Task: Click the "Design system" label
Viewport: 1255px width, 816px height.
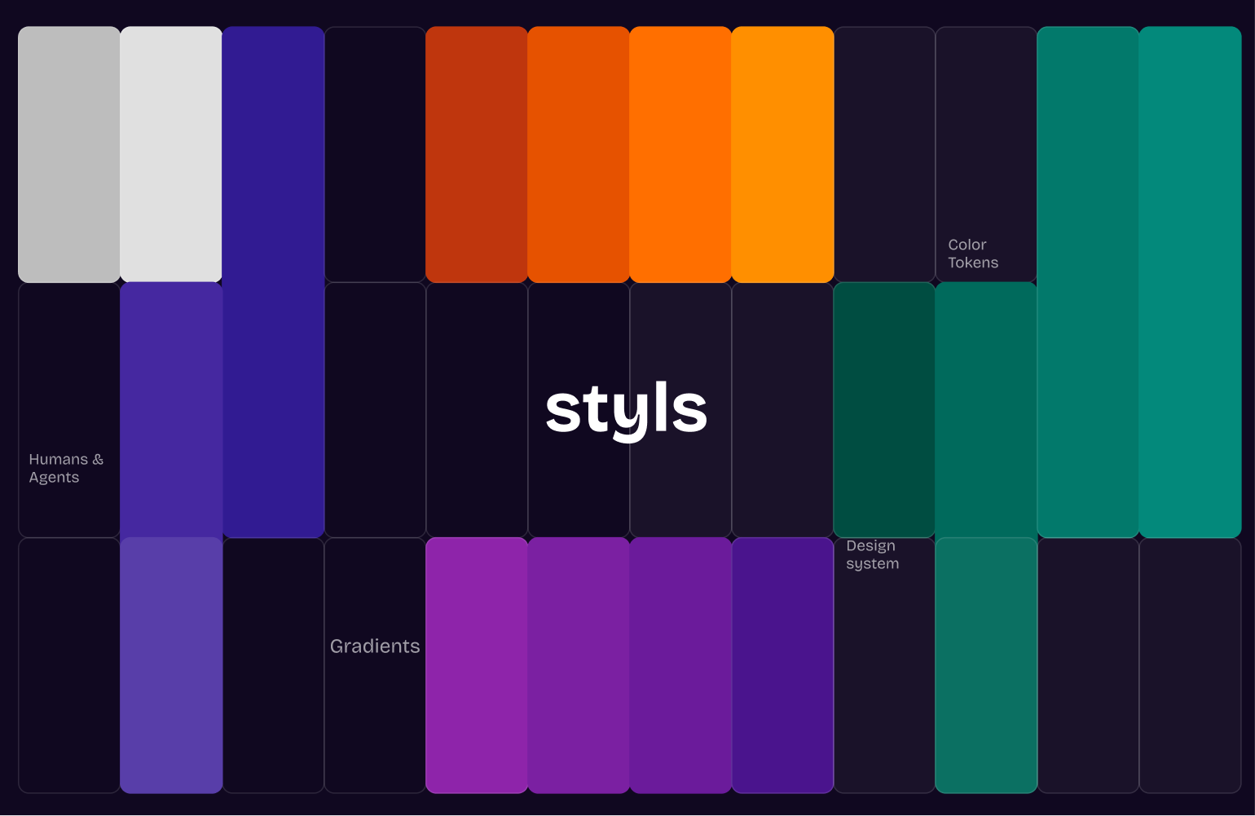Action: coord(872,554)
